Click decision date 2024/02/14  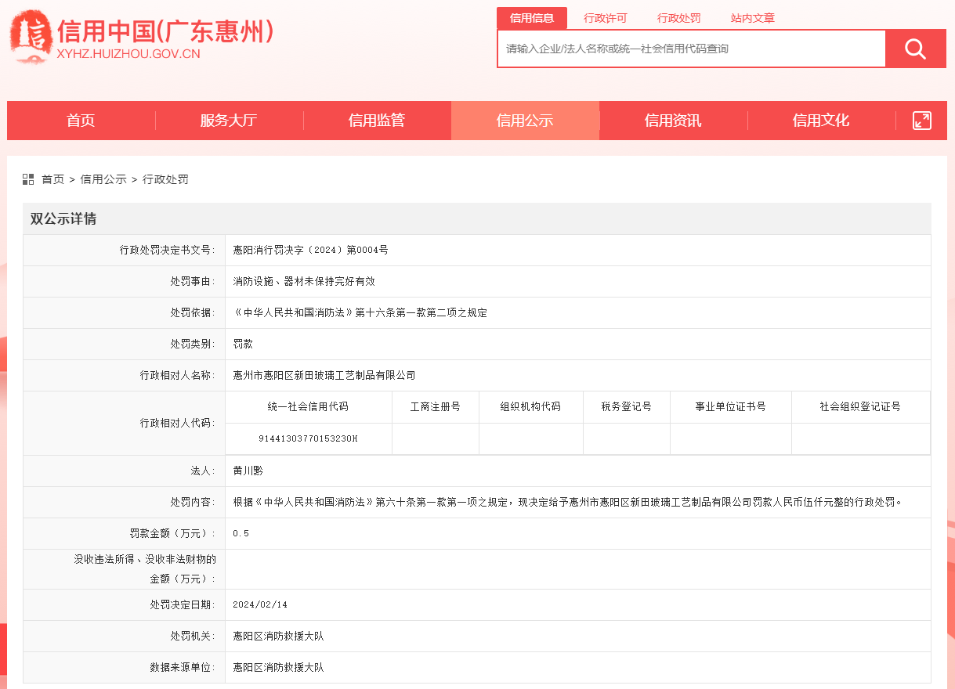coord(260,605)
